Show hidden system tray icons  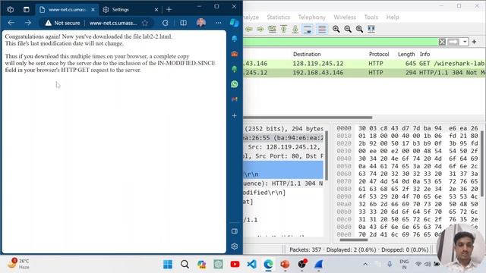pyautogui.click(x=365, y=265)
